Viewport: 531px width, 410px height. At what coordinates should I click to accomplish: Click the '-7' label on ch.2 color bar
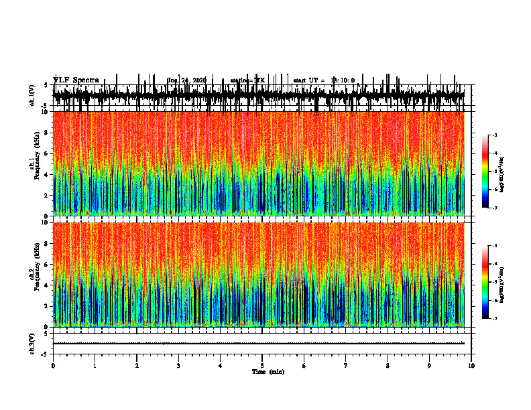click(x=494, y=318)
